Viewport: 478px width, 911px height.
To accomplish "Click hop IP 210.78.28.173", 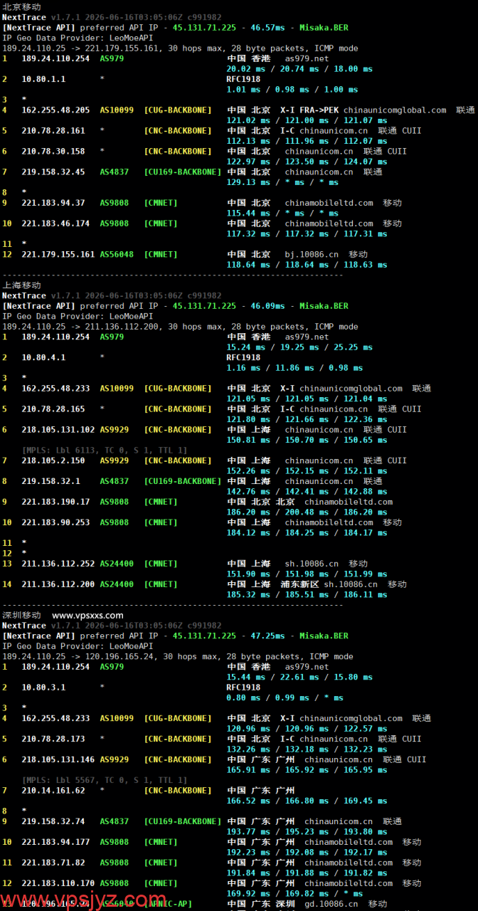I will tap(53, 739).
